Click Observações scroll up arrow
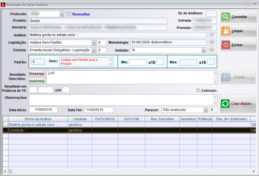259x176 pixels. click(215, 97)
